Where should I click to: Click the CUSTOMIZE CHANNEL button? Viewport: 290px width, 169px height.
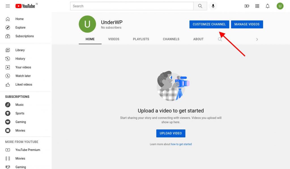pyautogui.click(x=209, y=24)
